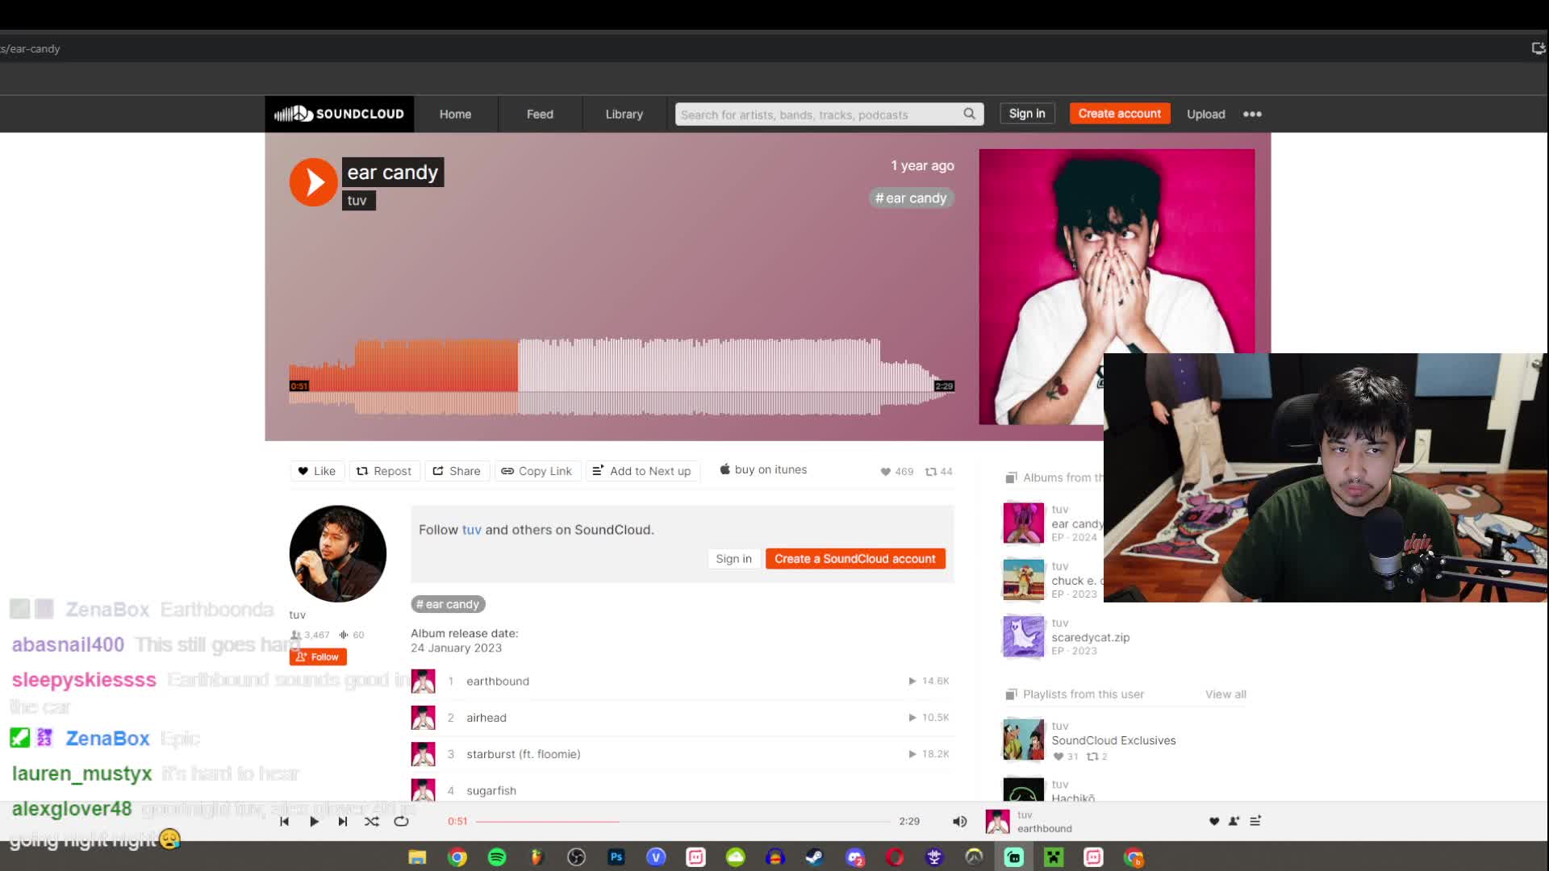Image resolution: width=1549 pixels, height=871 pixels.
Task: Click Create account in header
Action: (x=1119, y=114)
